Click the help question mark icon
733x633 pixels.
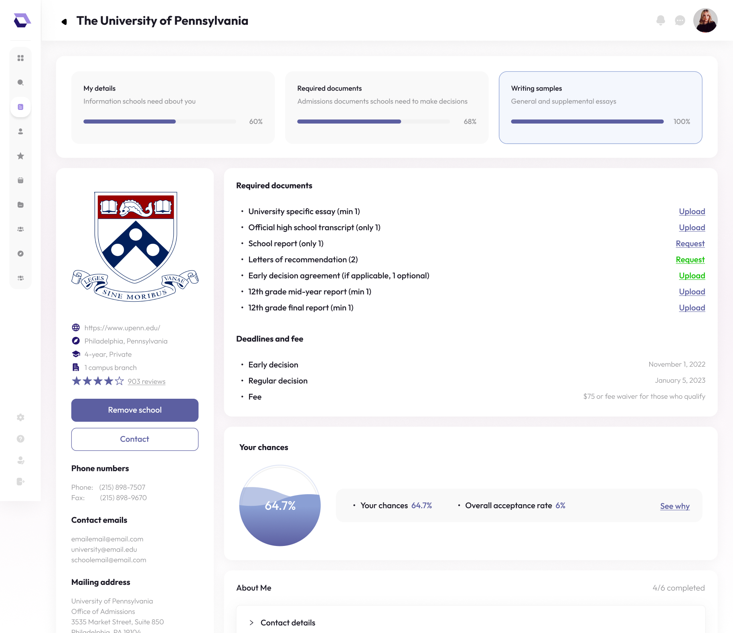[20, 439]
